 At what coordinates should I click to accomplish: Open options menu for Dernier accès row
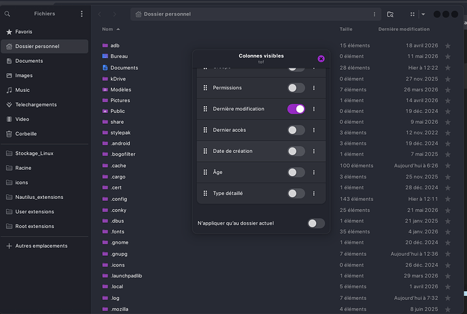313,130
